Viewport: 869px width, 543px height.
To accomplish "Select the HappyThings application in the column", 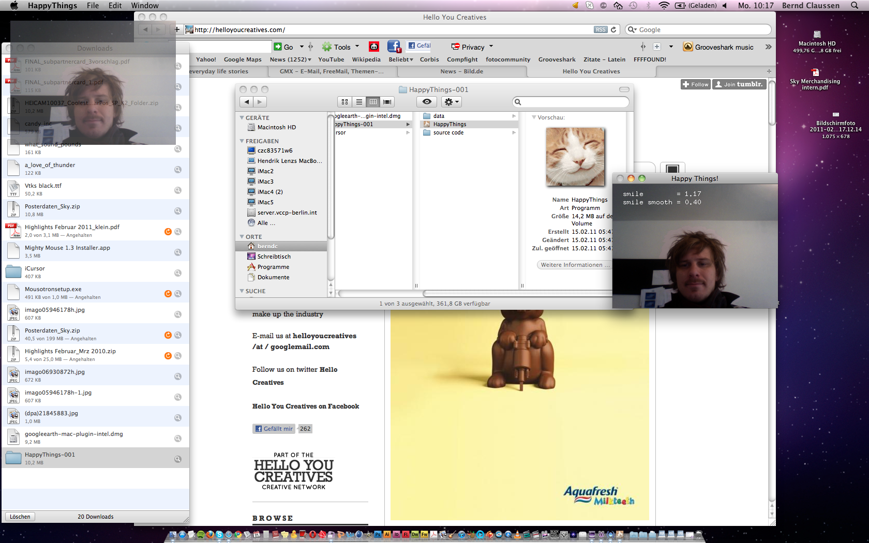I will click(450, 124).
